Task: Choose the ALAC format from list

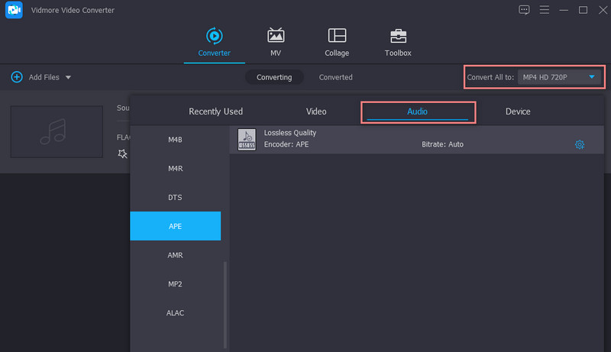Action: pos(176,313)
